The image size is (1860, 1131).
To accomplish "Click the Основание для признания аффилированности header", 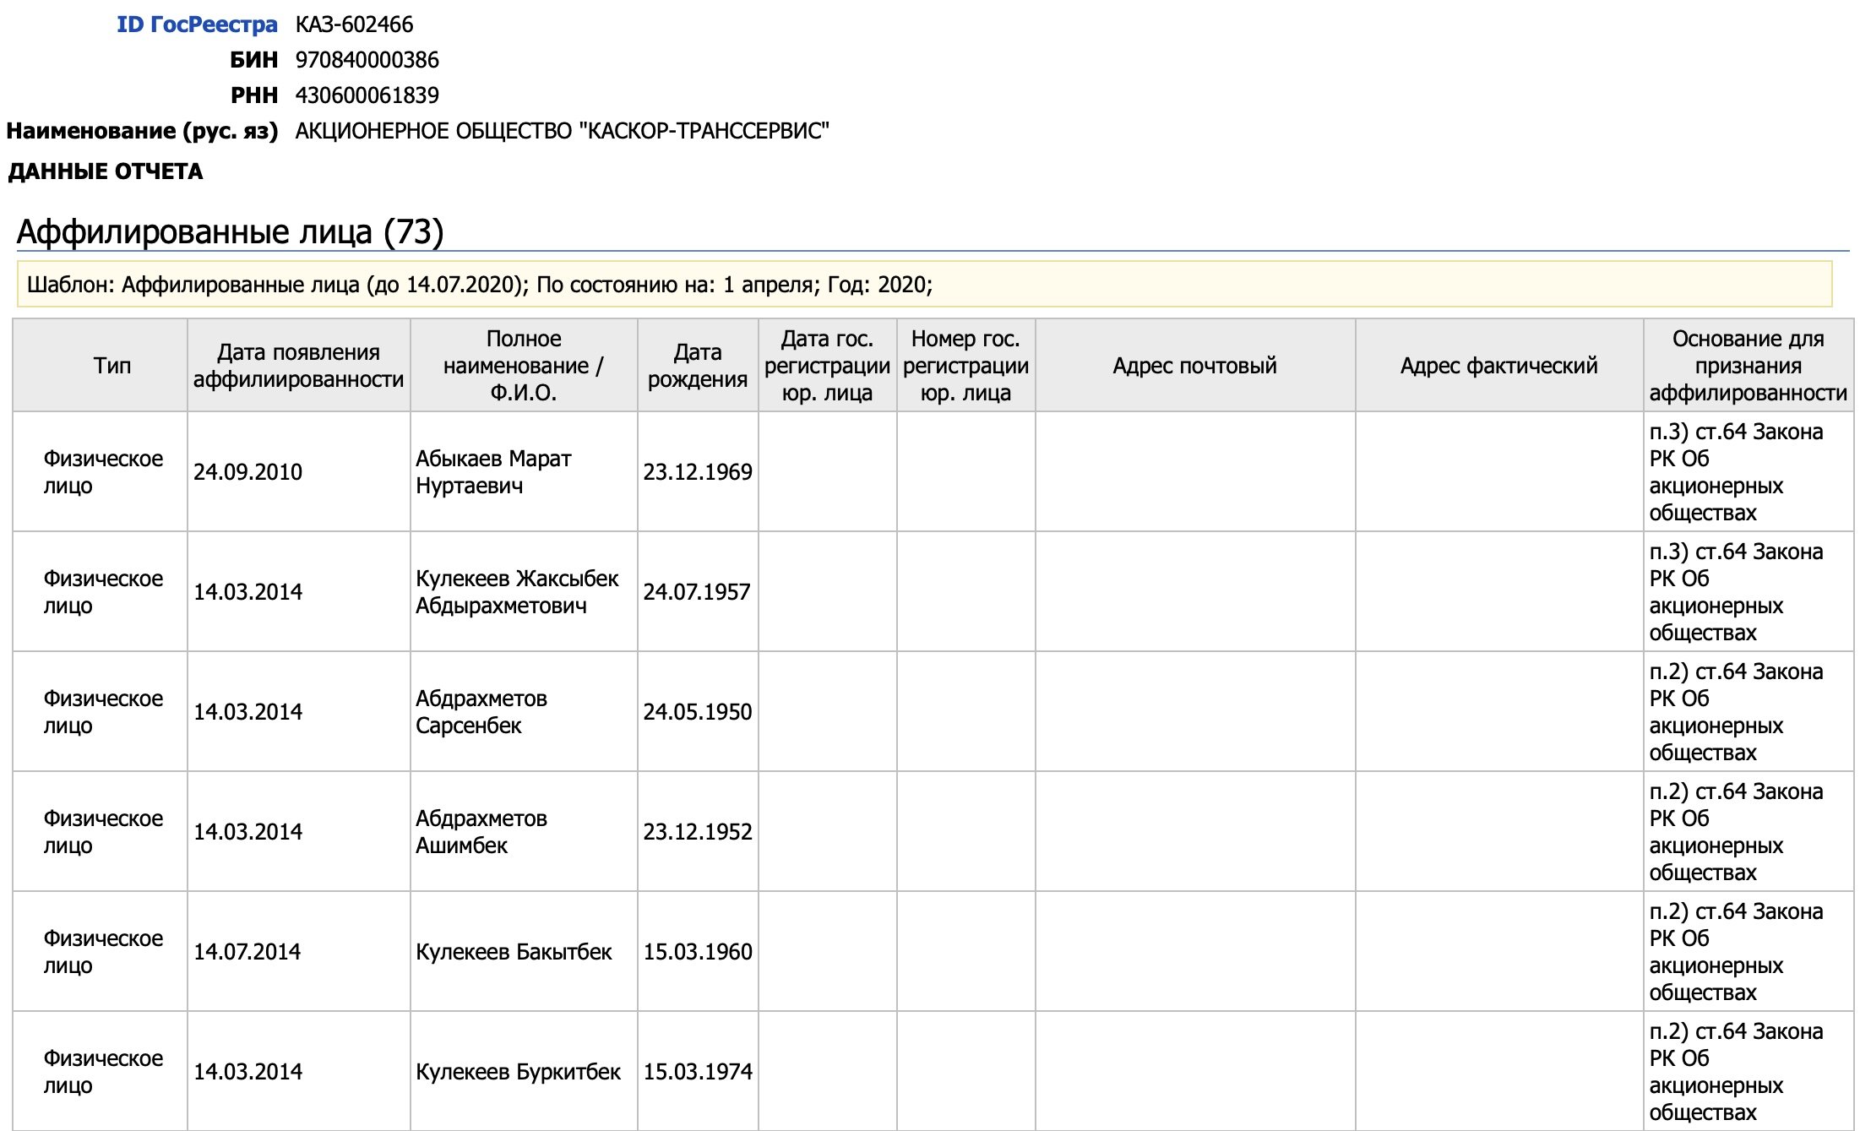I will pos(1748,366).
